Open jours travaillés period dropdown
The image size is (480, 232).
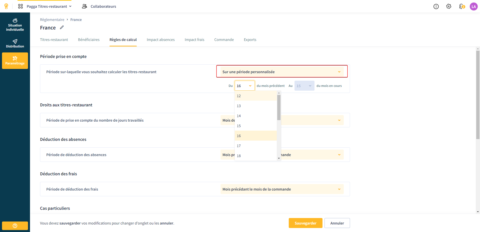[282, 120]
